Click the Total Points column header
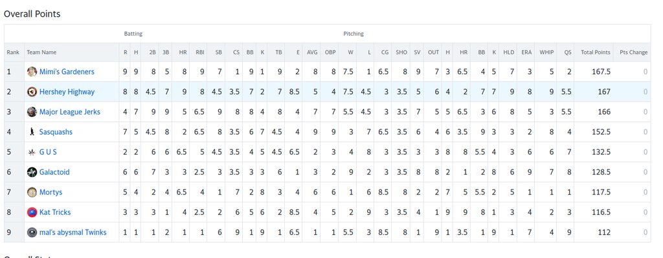Image resolution: width=663 pixels, height=258 pixels. tap(596, 52)
